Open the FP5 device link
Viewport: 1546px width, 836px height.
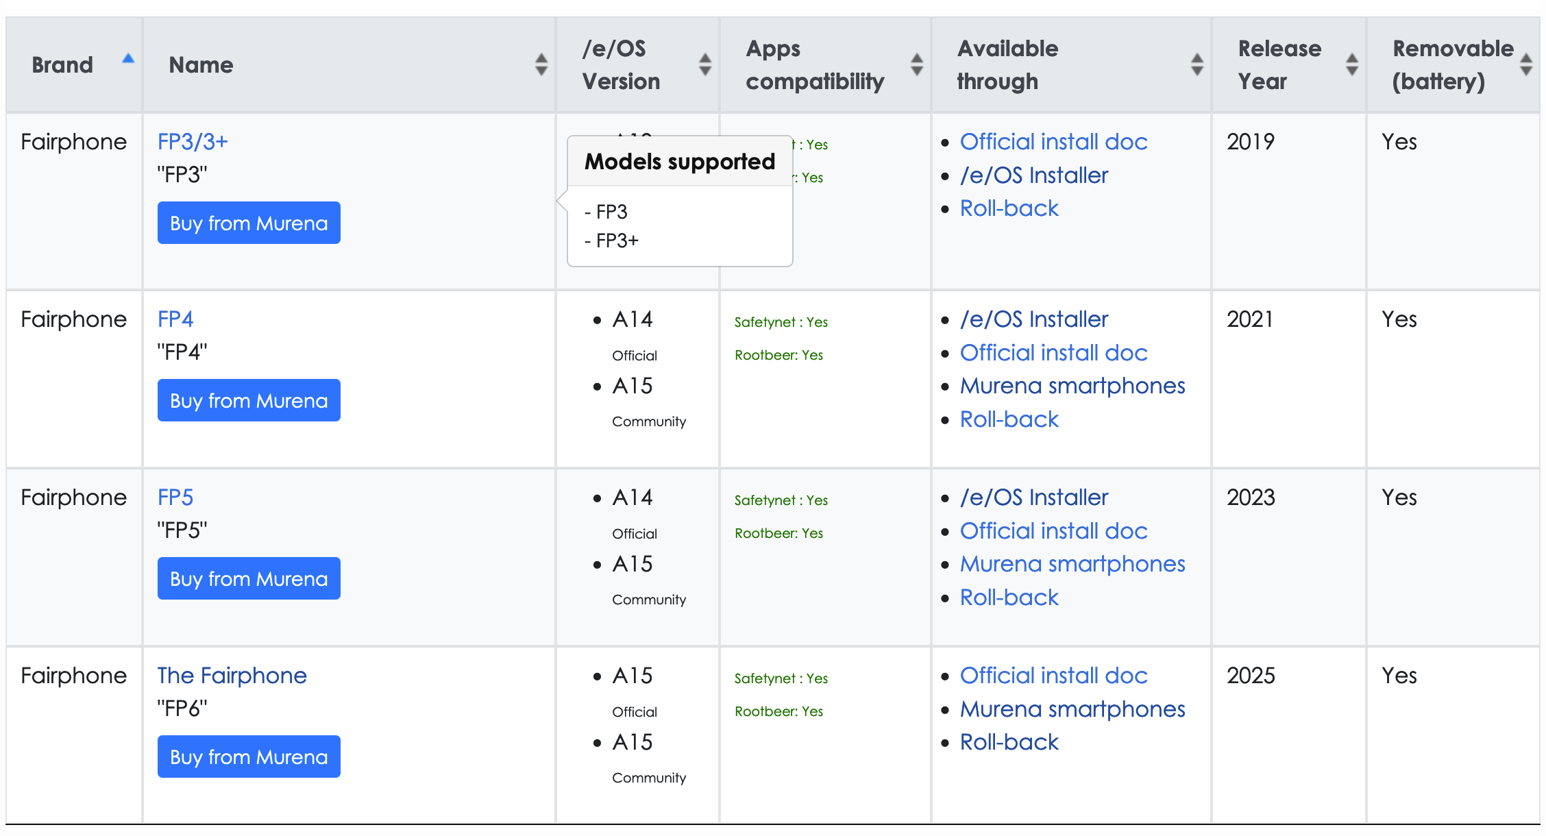click(175, 497)
